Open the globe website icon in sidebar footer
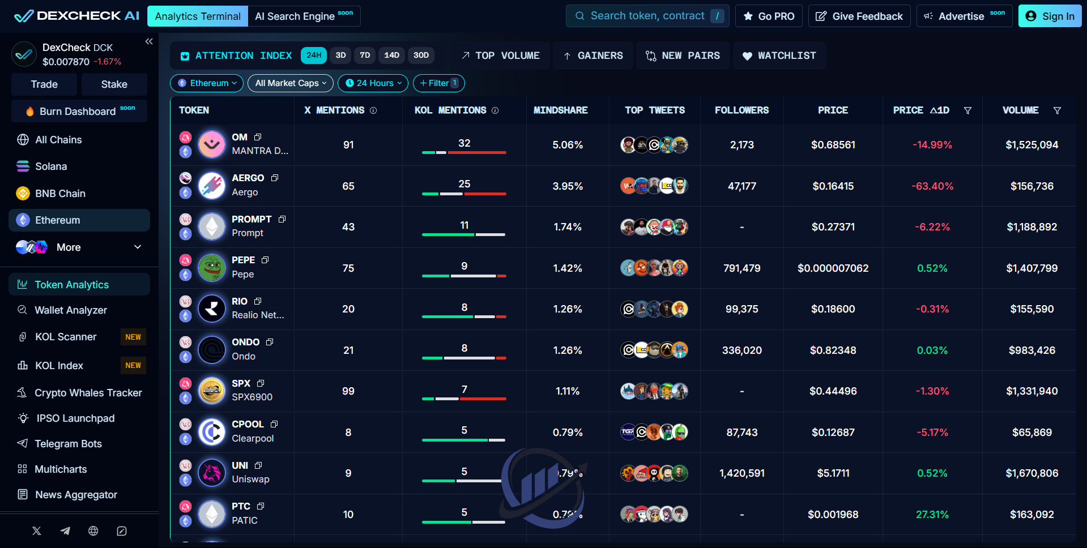 pos(93,530)
